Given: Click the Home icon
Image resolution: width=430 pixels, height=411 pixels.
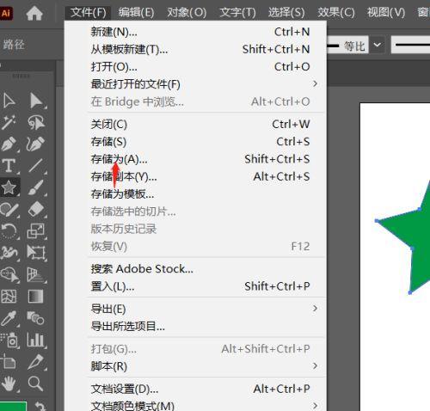Looking at the screenshot, I should click(34, 13).
